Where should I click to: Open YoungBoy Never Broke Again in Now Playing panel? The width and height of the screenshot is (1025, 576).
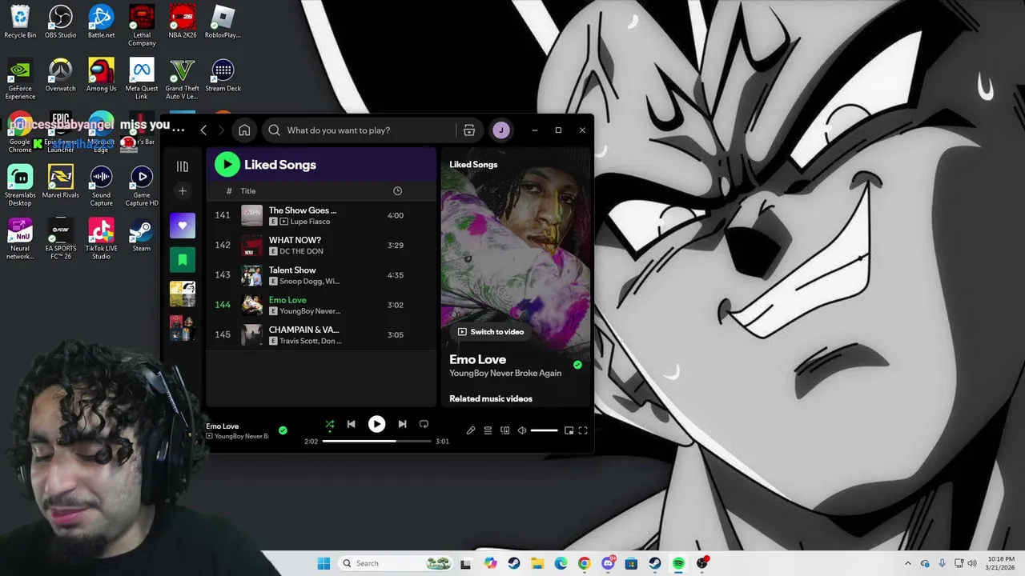(x=505, y=374)
